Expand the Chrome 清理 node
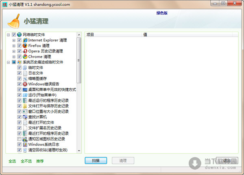244x175 pixels. (x=14, y=57)
